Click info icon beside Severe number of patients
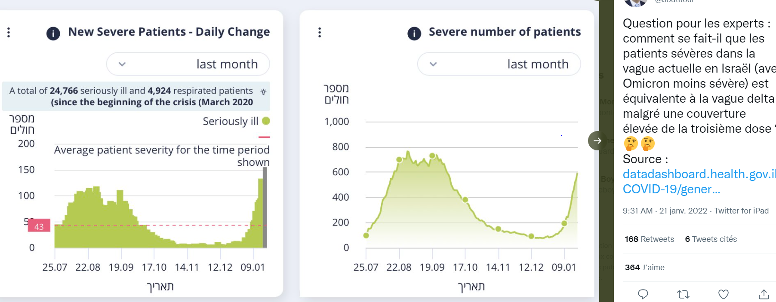 (414, 34)
